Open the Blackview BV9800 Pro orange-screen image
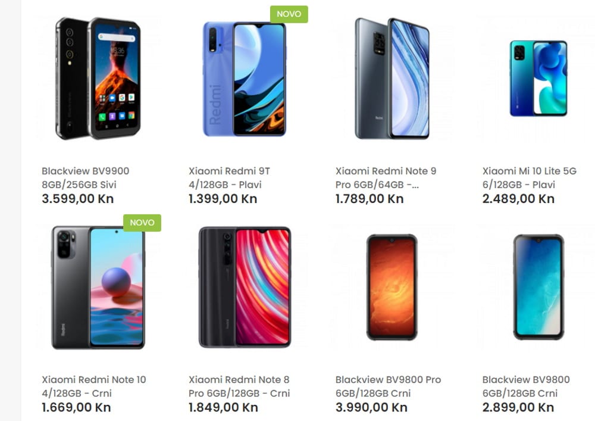Screen dimensions: 595x421 click(x=392, y=287)
